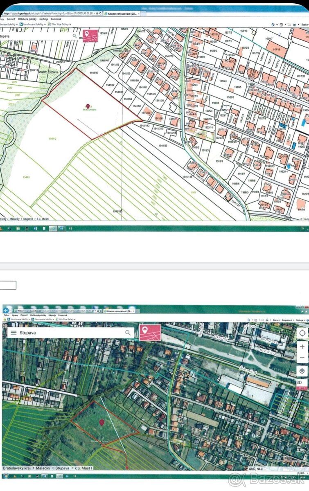Switch lower map to 3D view
The width and height of the screenshot is (309, 491).
point(299,383)
